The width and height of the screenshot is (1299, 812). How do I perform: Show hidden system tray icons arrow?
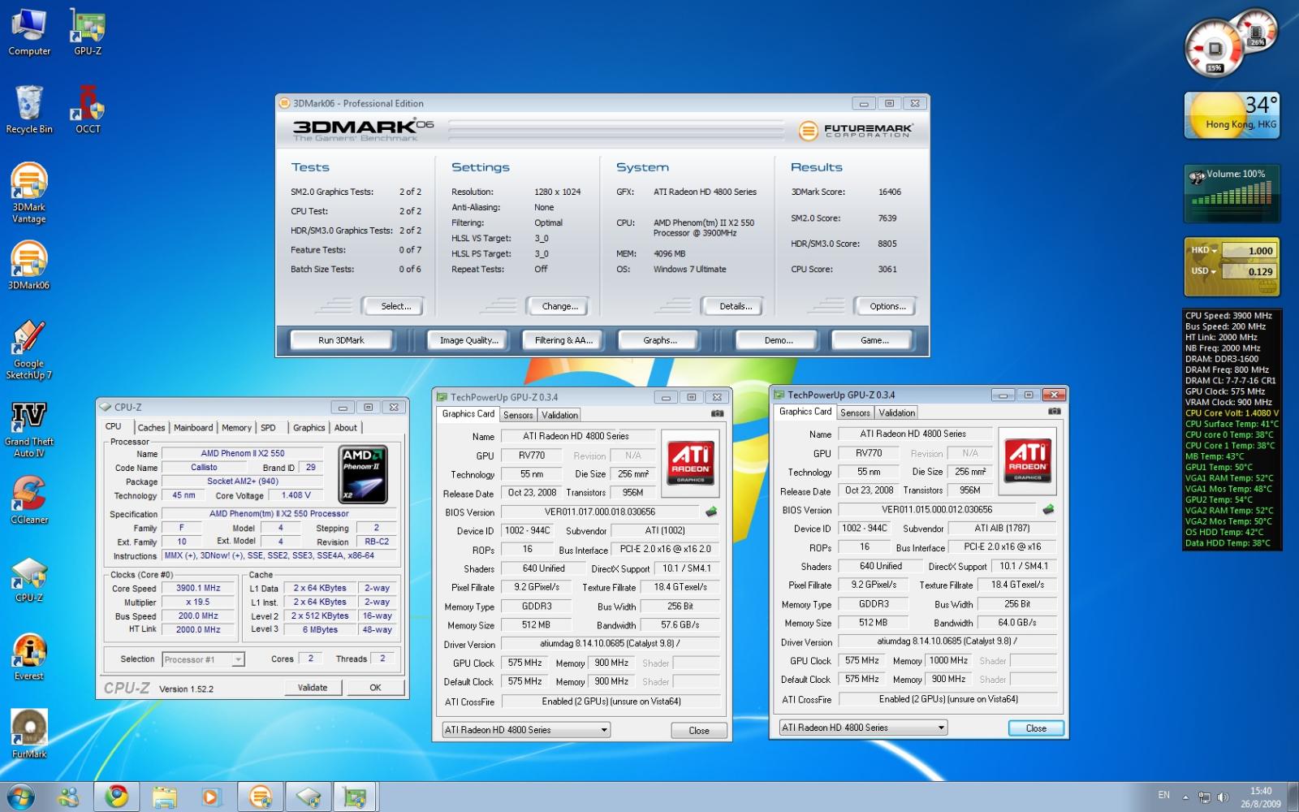pos(1185,797)
